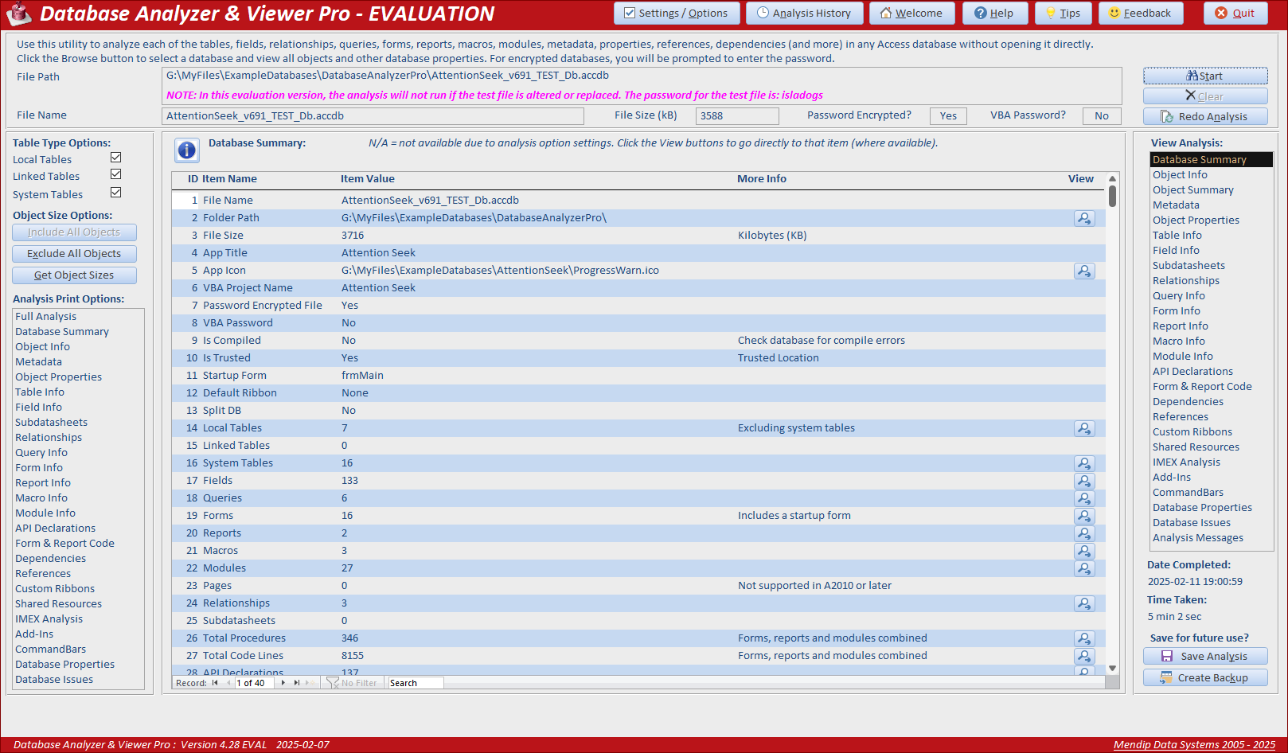Click the Start analysis button
Viewport: 1288px width, 753px height.
1205,76
